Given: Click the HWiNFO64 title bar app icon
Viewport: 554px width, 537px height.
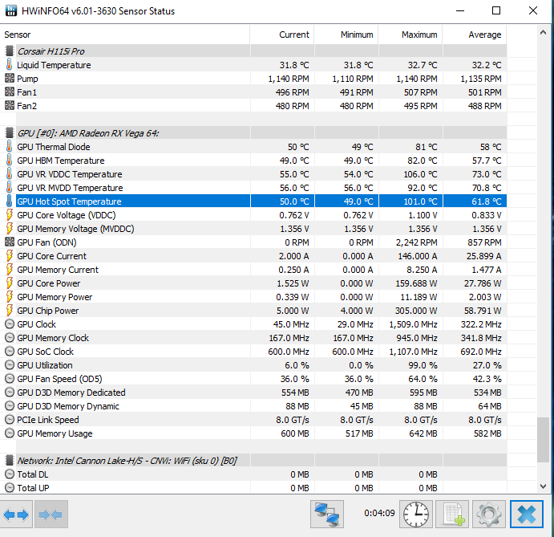Looking at the screenshot, I should (11, 10).
